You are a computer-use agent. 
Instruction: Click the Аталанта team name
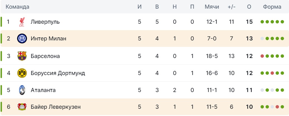tap(43, 90)
